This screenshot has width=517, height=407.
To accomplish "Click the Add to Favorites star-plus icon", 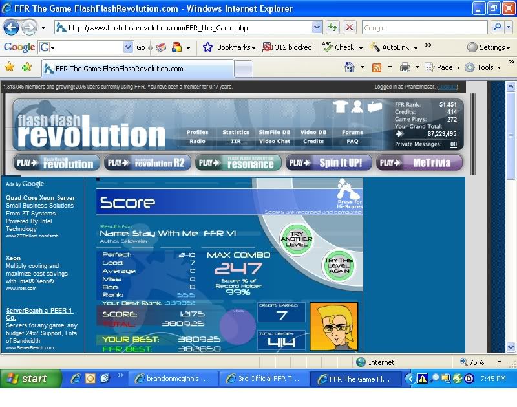I will [26, 67].
